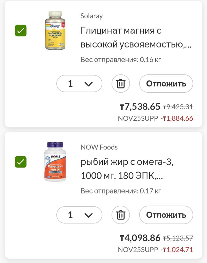Image resolution: width=207 pixels, height=263 pixels.
Task: Open quantity dropdown for Omega-3 fish oil
Action: click(x=79, y=215)
